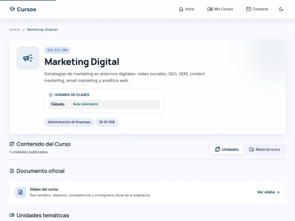The image size is (295, 221).
Task: Select the Sábado Aula Laboratorio schedule row
Action: coord(104,104)
